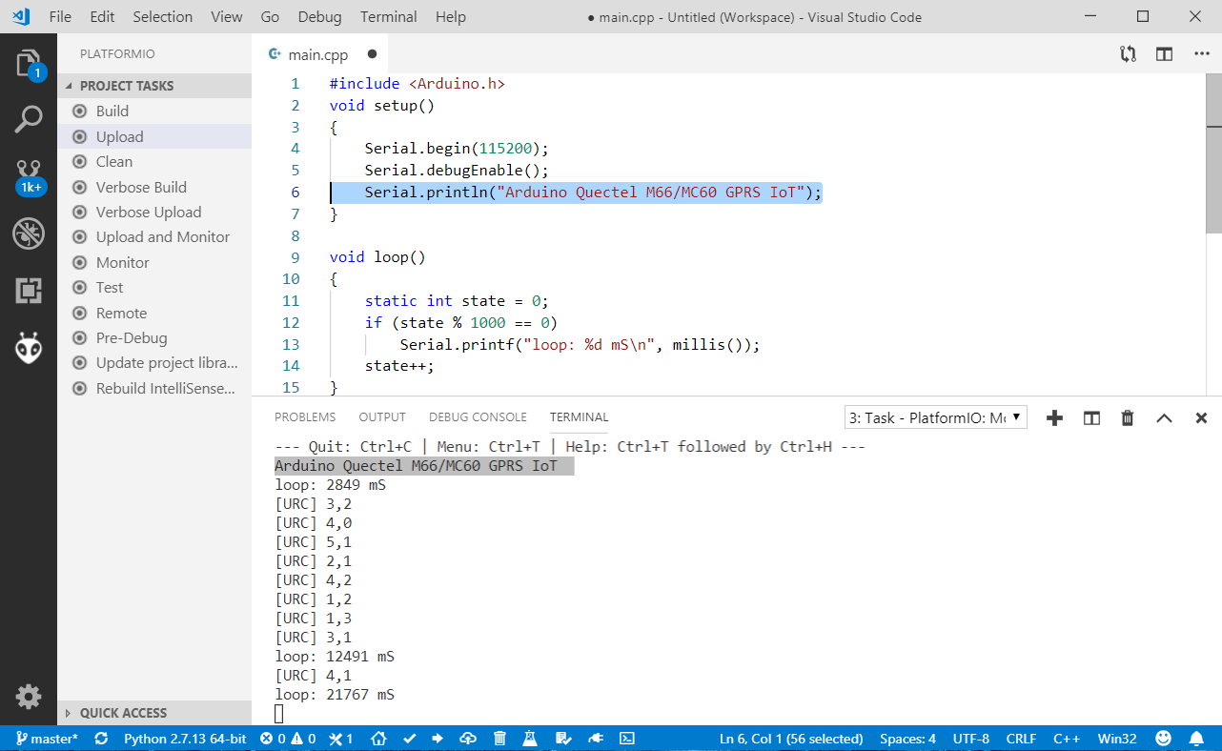Image resolution: width=1222 pixels, height=751 pixels.
Task: Switch to the DEBUG CONSOLE panel tab
Action: (478, 417)
